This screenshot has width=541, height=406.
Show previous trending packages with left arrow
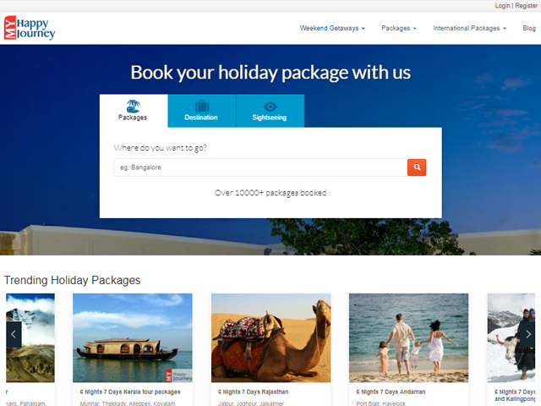14,334
